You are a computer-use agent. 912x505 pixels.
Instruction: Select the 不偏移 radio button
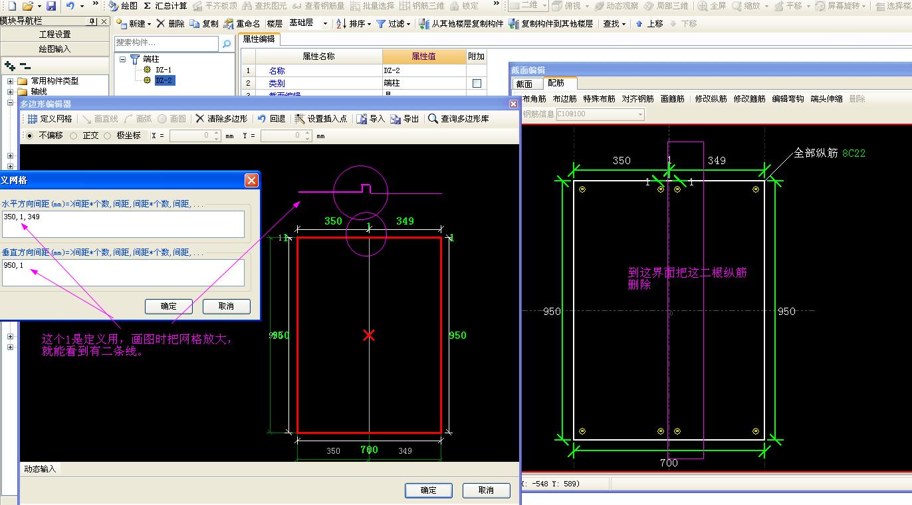29,136
